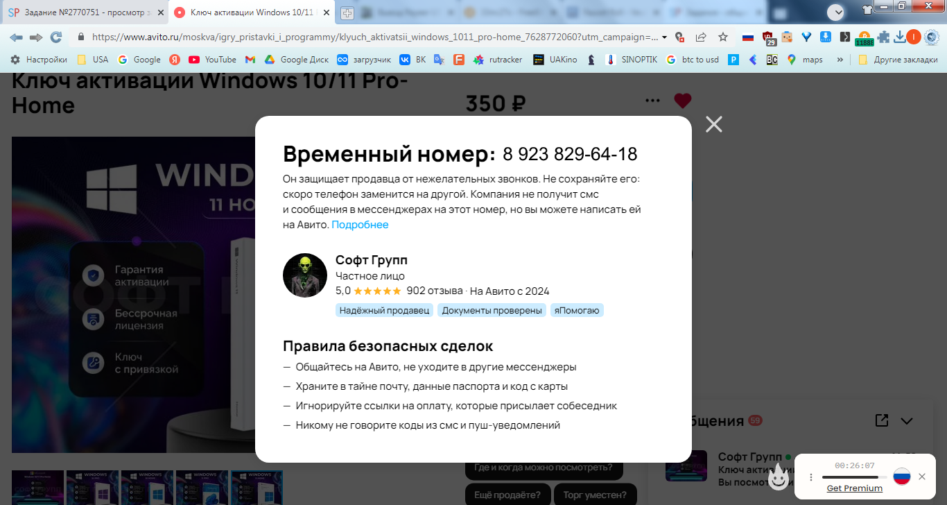Viewport: 947px width, 505px height.
Task: Go forward in browser history
Action: (x=36, y=37)
